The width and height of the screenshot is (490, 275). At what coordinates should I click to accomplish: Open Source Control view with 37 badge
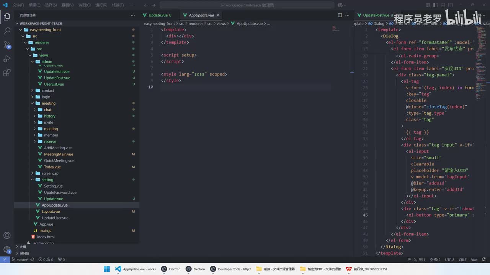[x=7, y=45]
